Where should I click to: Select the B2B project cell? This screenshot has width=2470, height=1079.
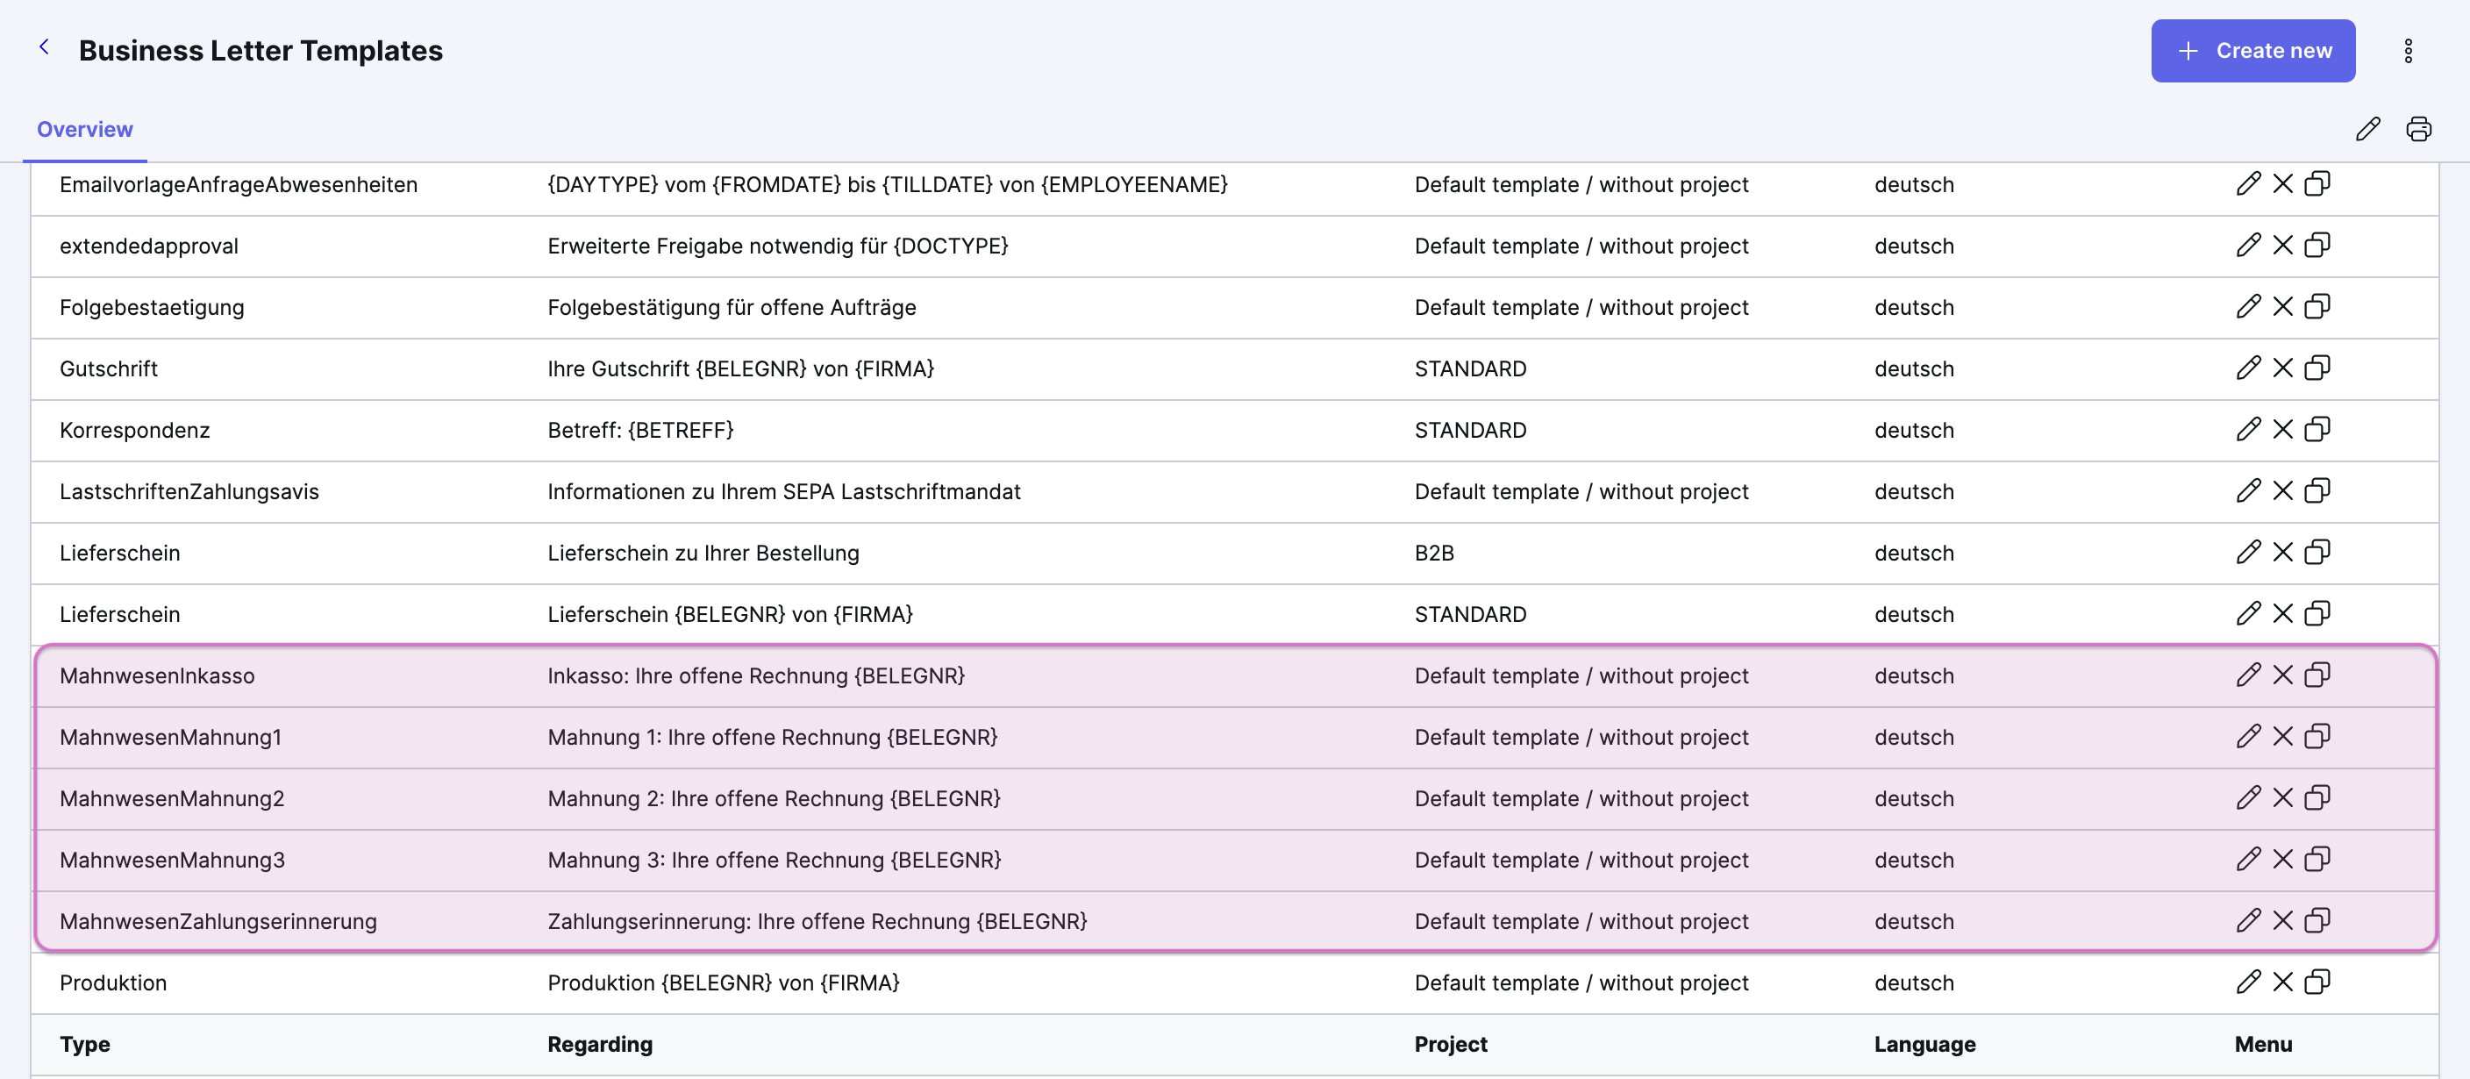(x=1433, y=553)
